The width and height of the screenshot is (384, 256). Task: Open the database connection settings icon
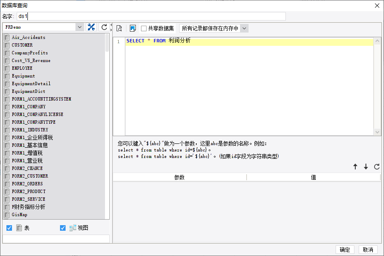pyautogui.click(x=91, y=27)
